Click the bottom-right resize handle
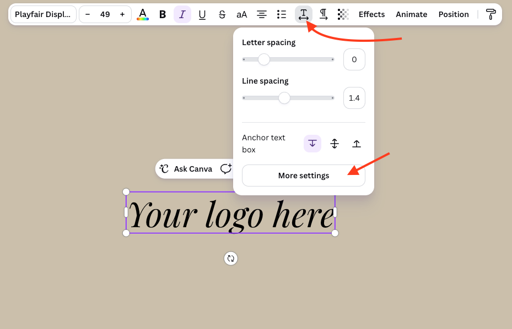The height and width of the screenshot is (329, 512). click(x=335, y=233)
